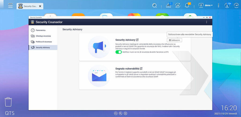241x117 pixels.
Task: Open the QTS main hamburger menu
Action: pyautogui.click(x=10, y=5)
